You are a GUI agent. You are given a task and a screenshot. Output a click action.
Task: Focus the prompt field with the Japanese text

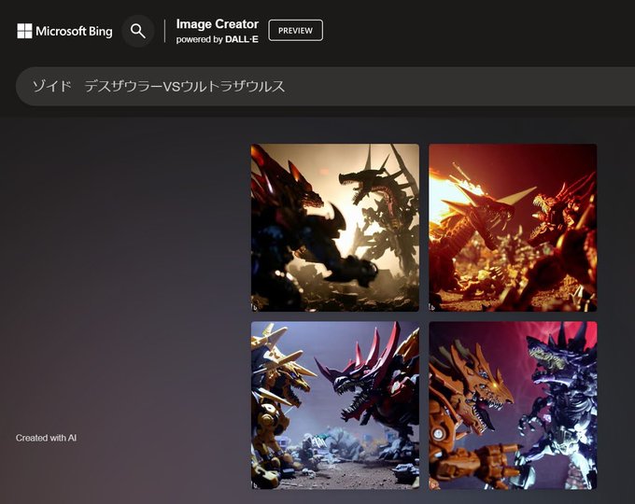[325, 86]
